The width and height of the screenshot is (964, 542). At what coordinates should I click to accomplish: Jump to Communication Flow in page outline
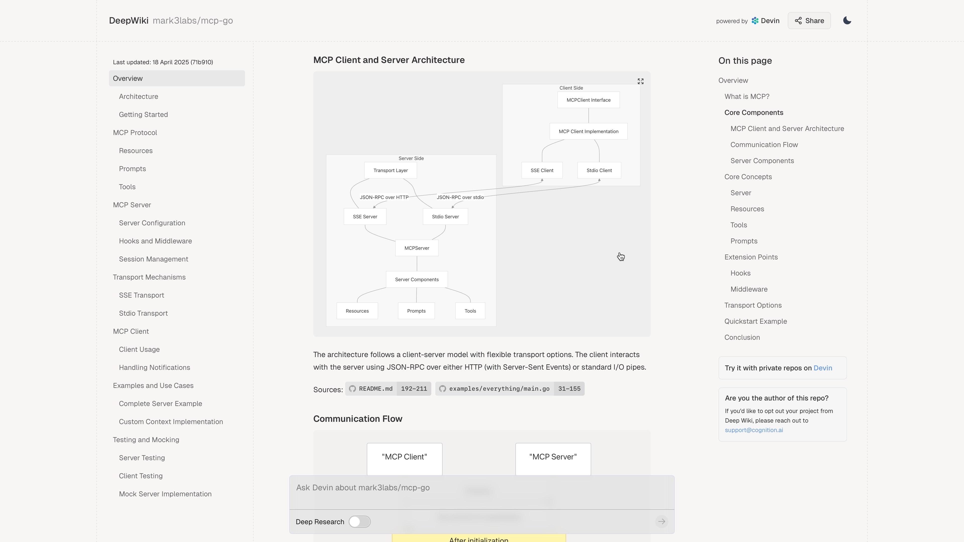point(764,145)
